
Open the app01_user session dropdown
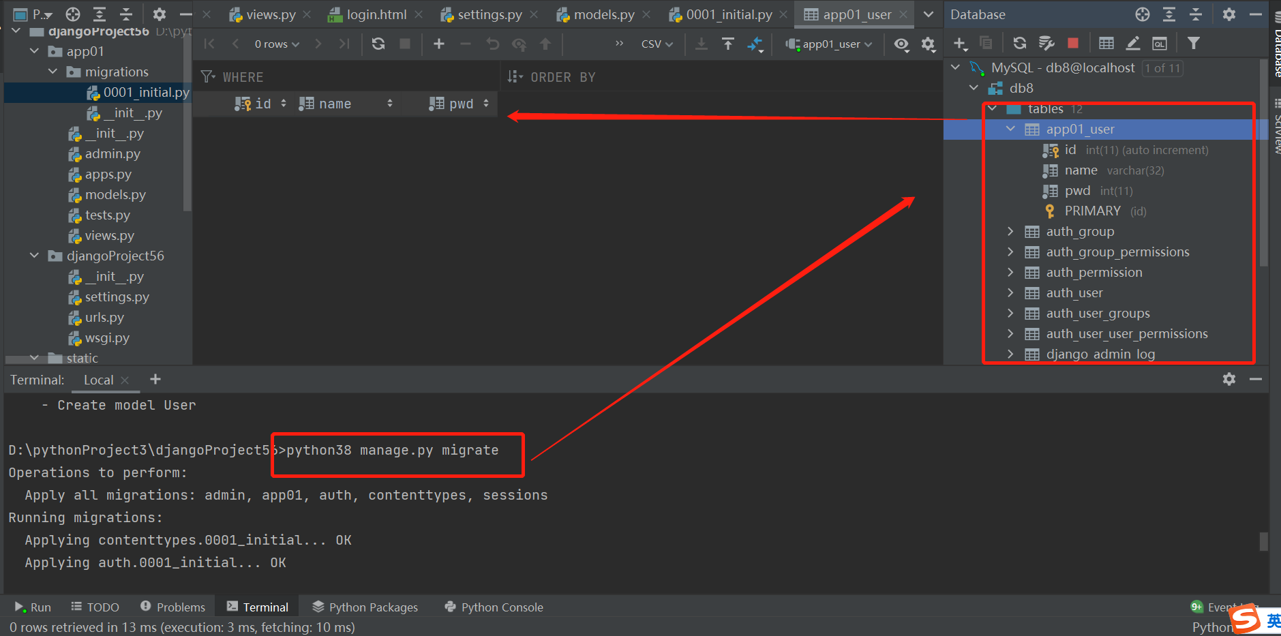pyautogui.click(x=828, y=44)
